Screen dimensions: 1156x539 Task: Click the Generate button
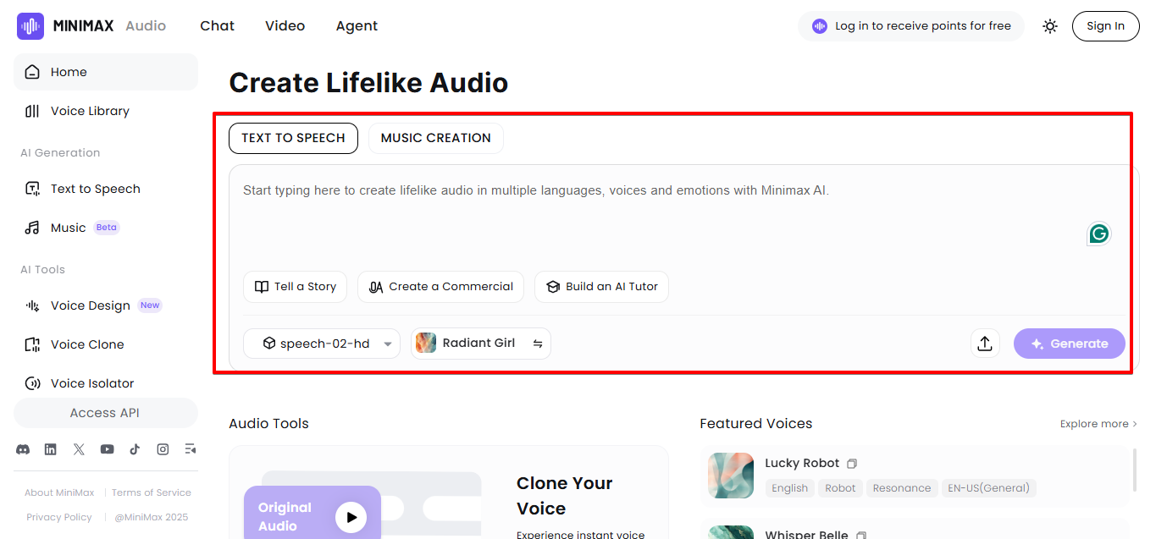click(x=1069, y=343)
